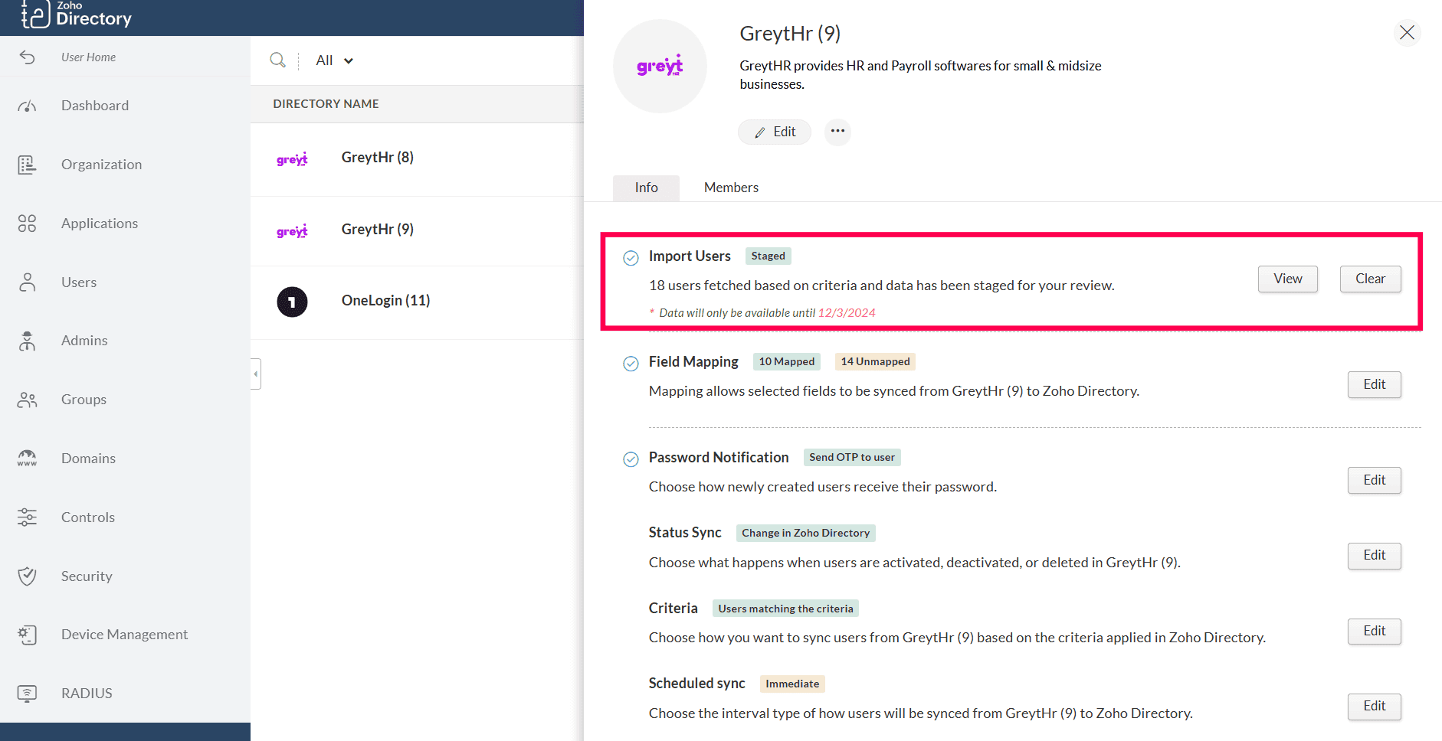
Task: Open the All filter dropdown
Action: [335, 60]
